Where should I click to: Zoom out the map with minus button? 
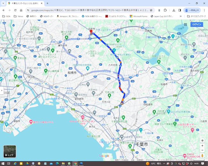[202, 150]
